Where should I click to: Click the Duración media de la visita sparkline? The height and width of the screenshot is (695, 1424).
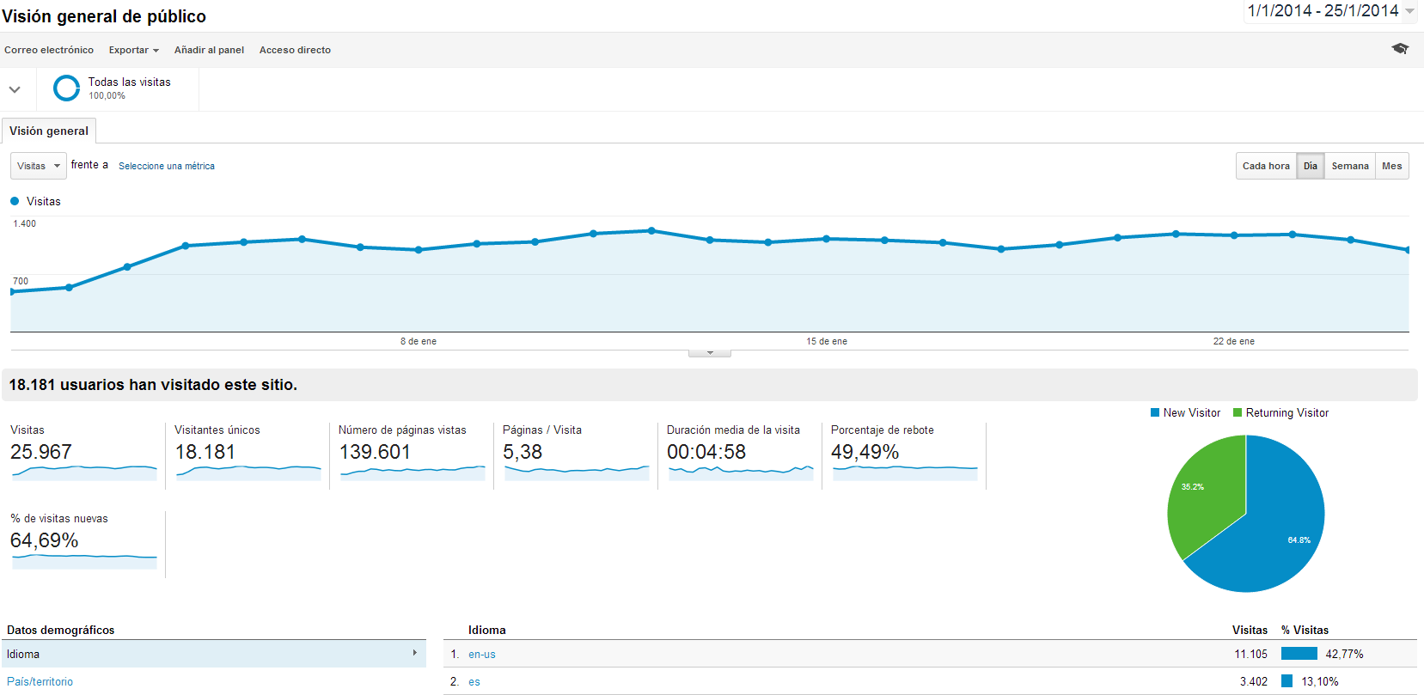click(741, 472)
